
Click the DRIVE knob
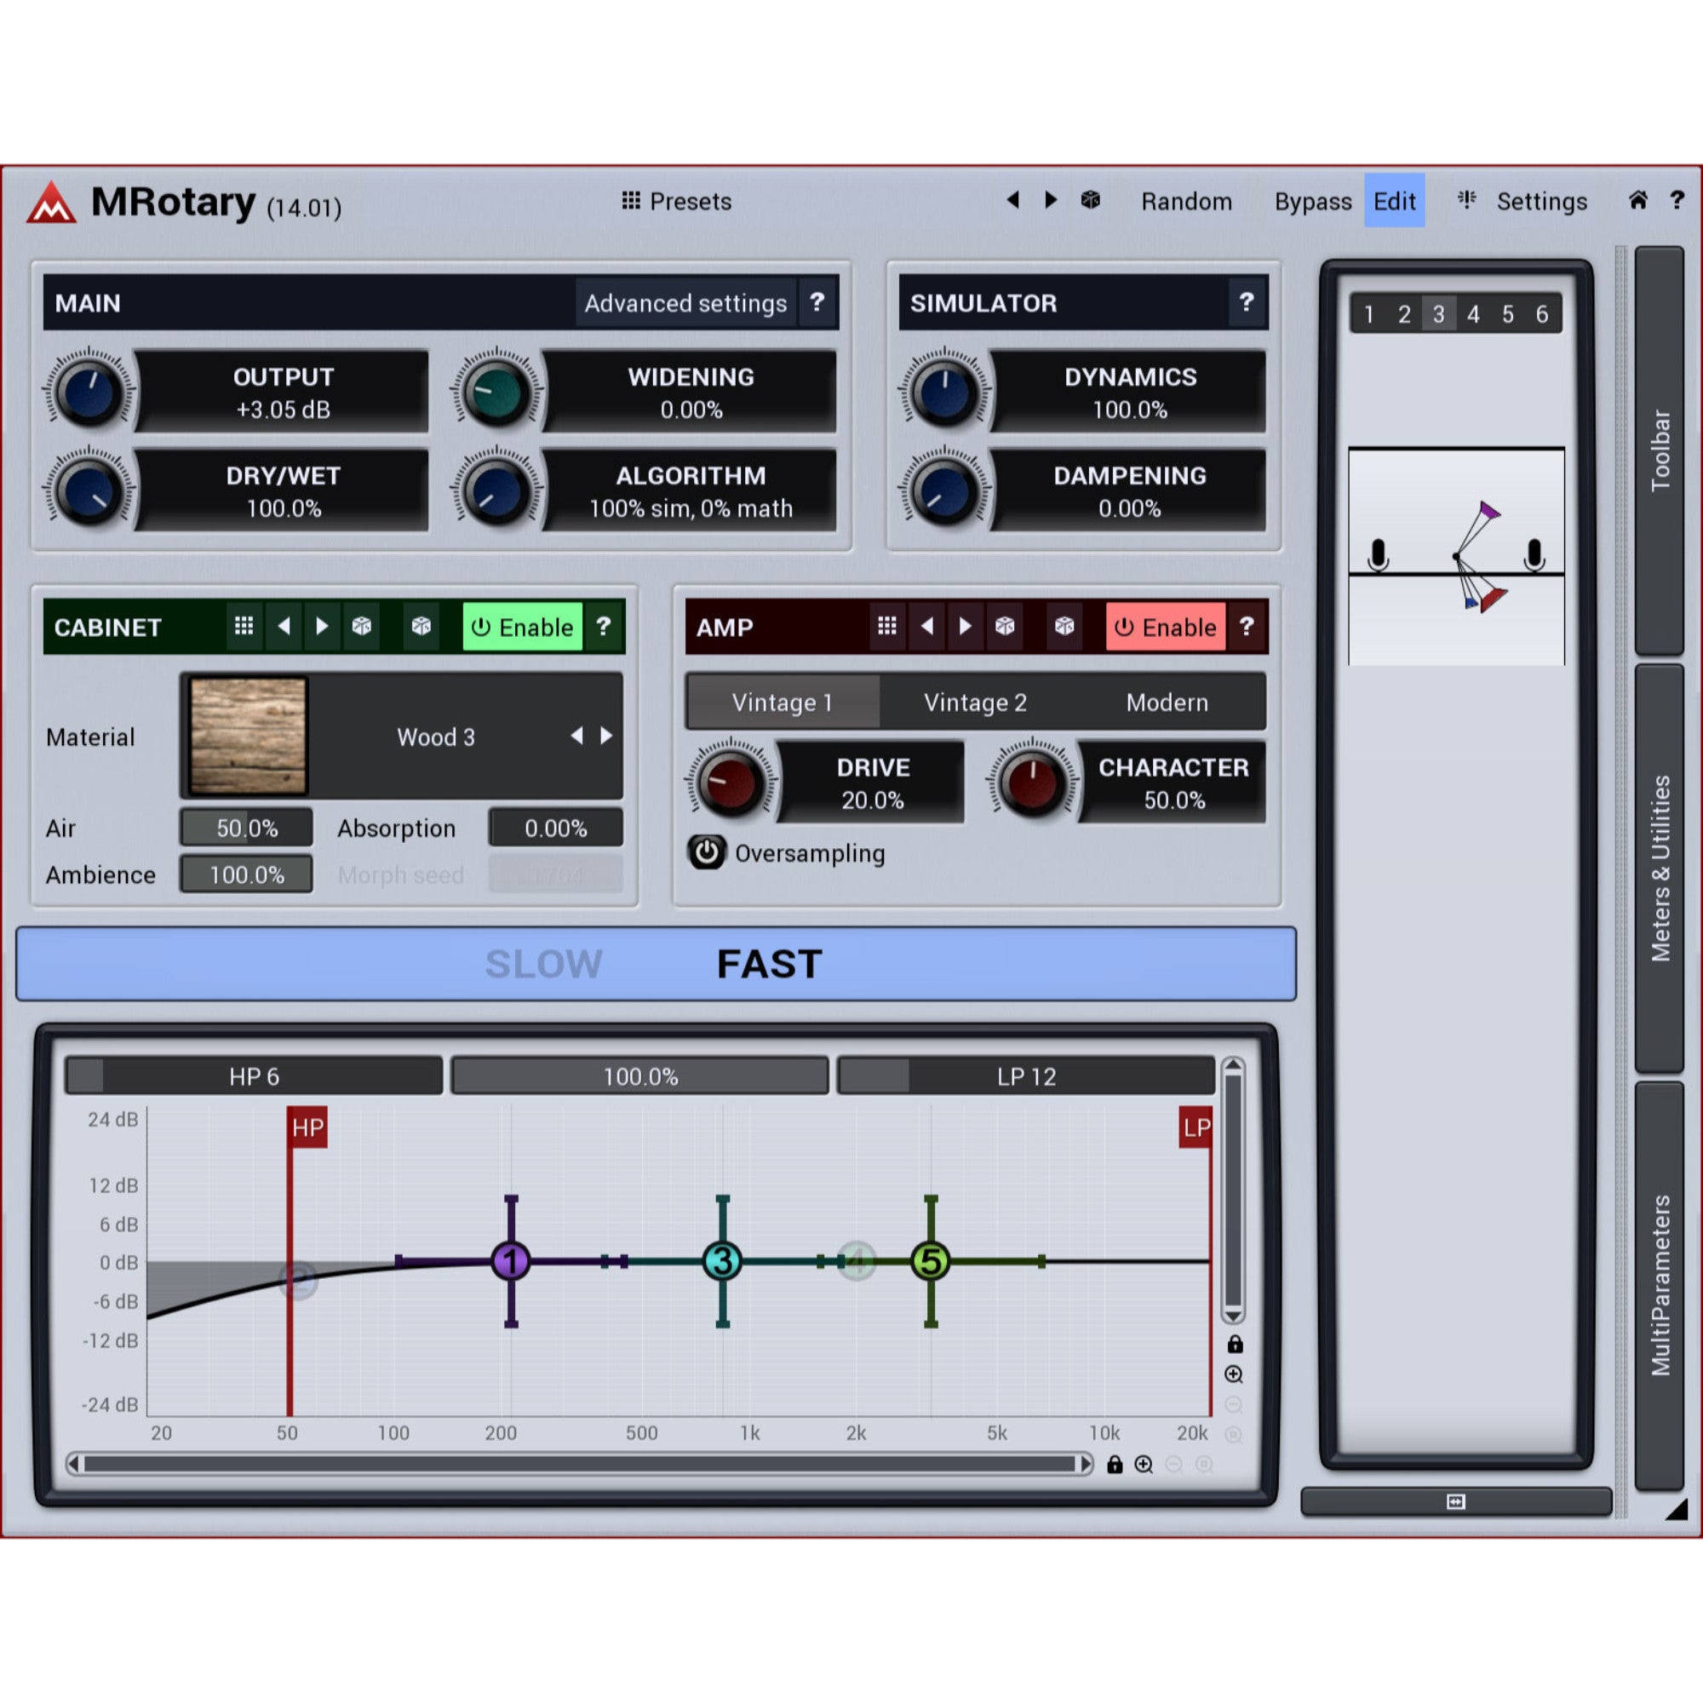[731, 781]
